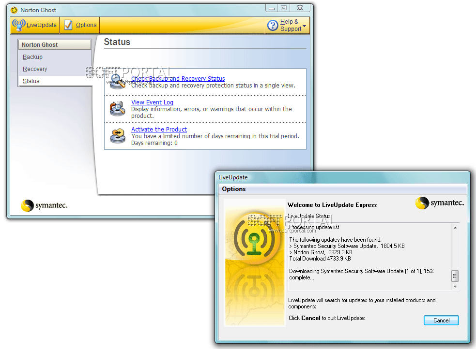Screen dimensions: 476x349
Task: Click the Options checklist icon in toolbar
Action: click(x=69, y=25)
